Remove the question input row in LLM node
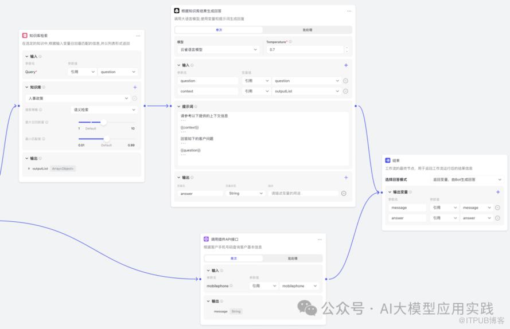Image resolution: width=510 pixels, height=329 pixels. (346, 81)
